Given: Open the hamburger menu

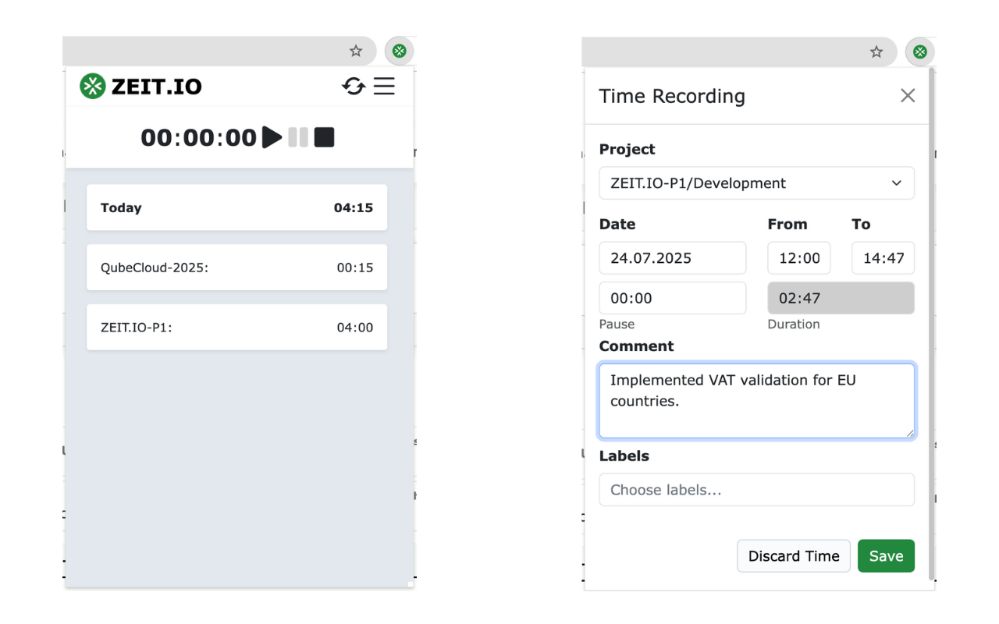Looking at the screenshot, I should pyautogui.click(x=384, y=86).
